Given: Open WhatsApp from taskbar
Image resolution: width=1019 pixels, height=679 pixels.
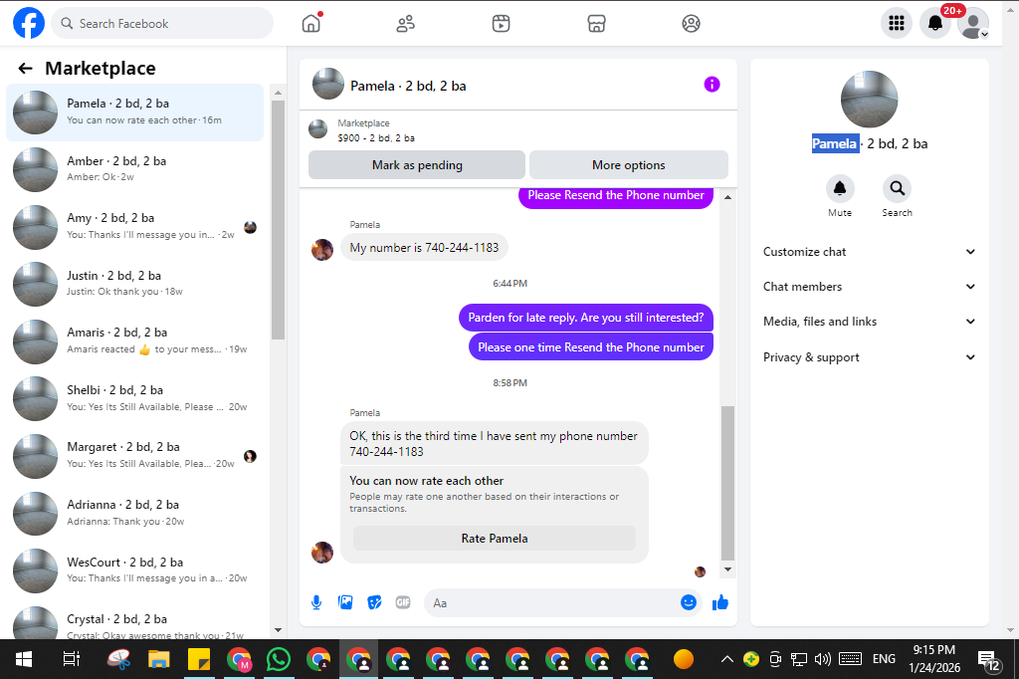Looking at the screenshot, I should (279, 659).
